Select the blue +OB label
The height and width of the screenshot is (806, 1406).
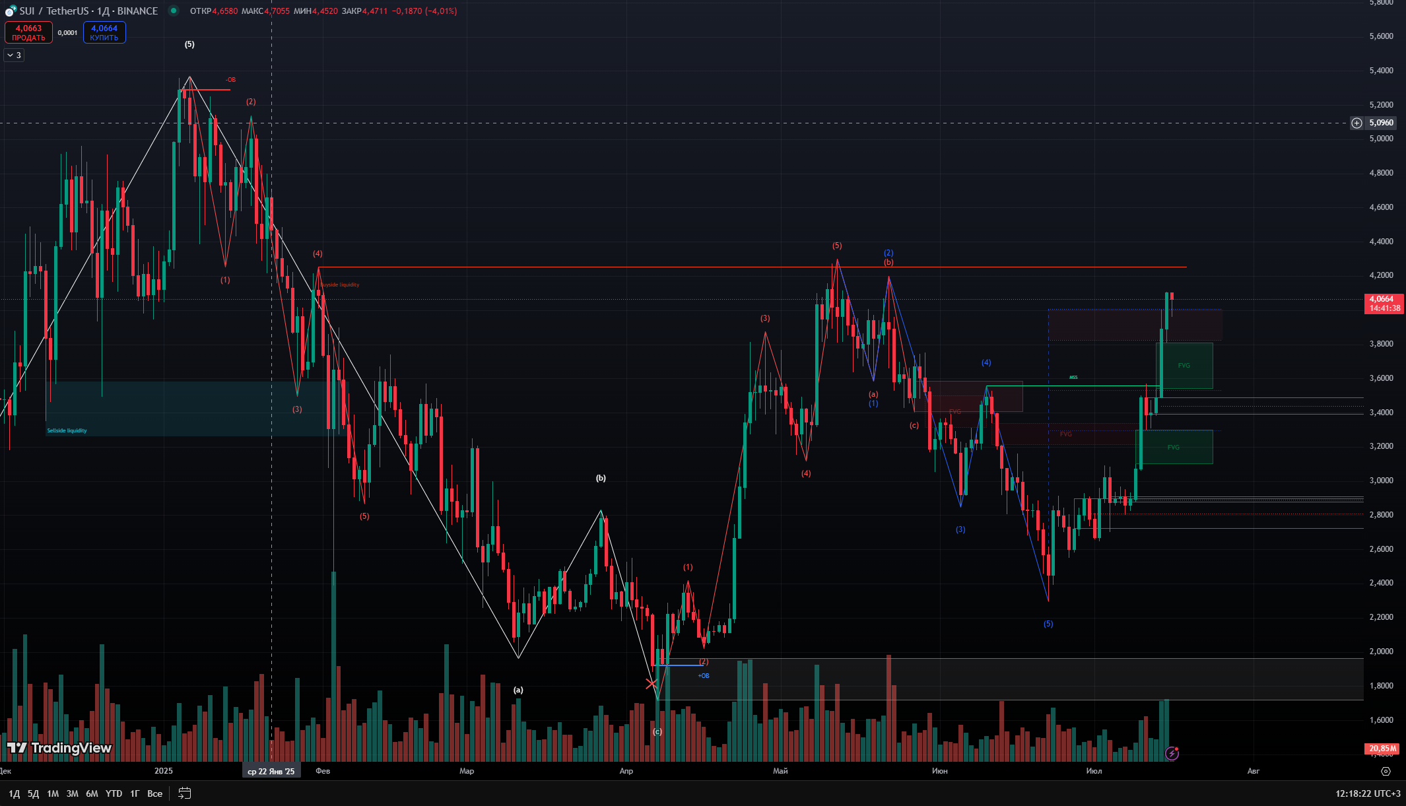704,676
